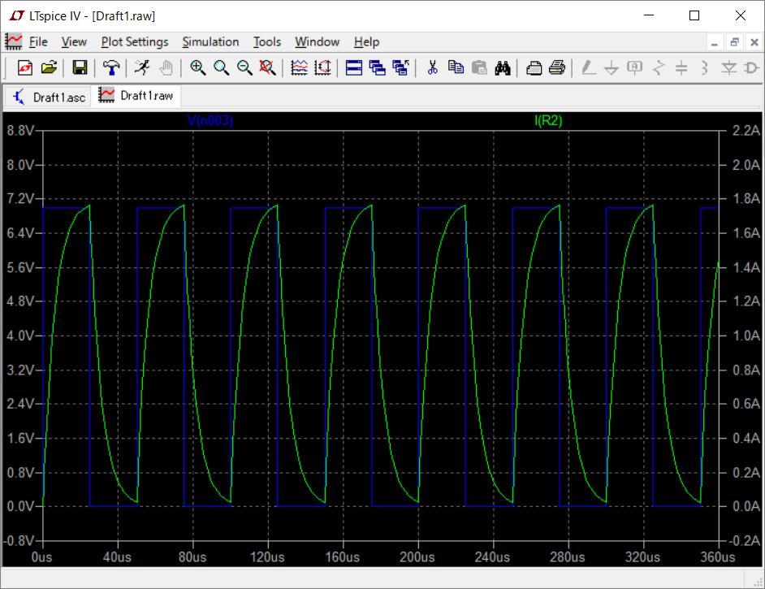Click the Zoom Full Extents icon
Screen dimensions: 765x589
tap(267, 67)
